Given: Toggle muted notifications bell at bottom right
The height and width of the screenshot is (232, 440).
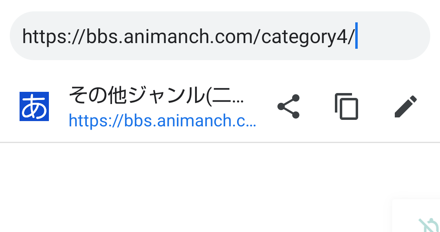Looking at the screenshot, I should click(429, 225).
